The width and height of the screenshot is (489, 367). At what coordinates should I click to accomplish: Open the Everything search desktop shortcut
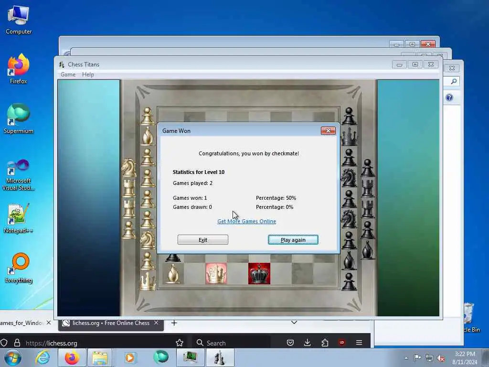[x=19, y=268]
